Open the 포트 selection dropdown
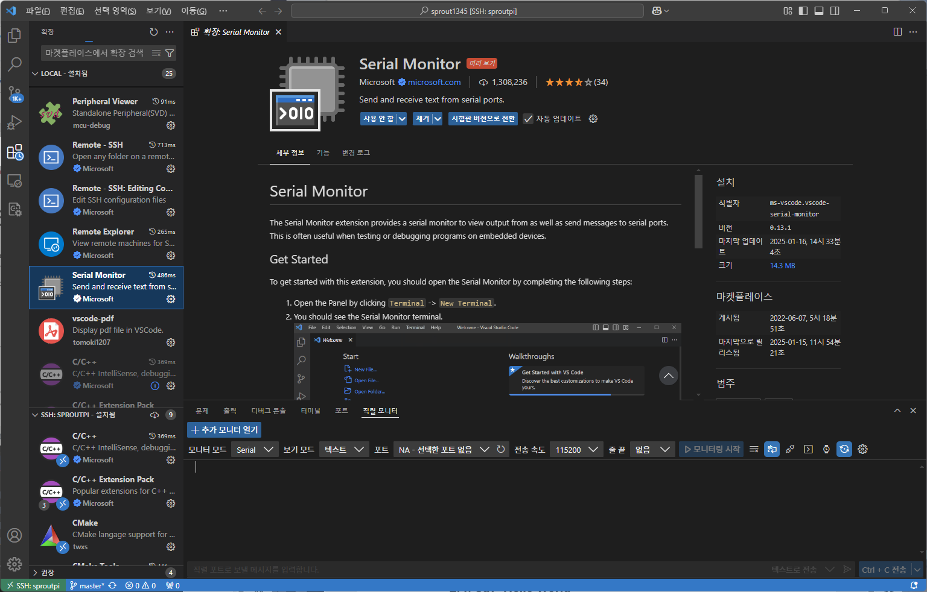Image resolution: width=927 pixels, height=592 pixels. 442,449
